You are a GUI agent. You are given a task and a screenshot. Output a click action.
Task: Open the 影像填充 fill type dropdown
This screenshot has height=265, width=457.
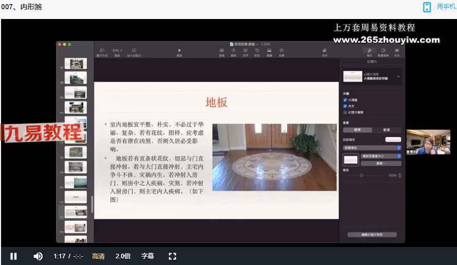[372, 148]
